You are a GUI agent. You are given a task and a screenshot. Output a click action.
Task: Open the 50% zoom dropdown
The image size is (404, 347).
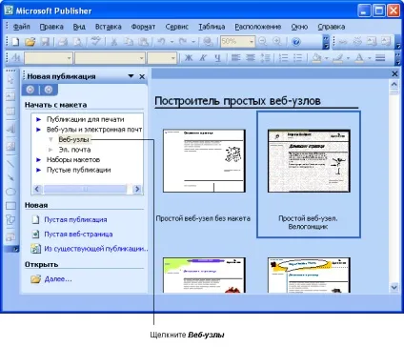coord(252,42)
